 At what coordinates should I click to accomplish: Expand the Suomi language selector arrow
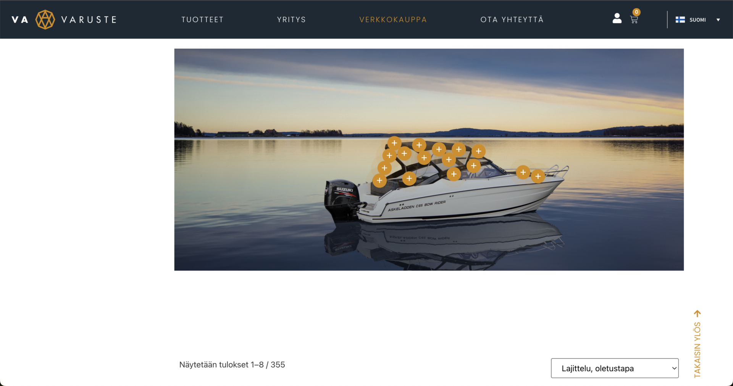(x=718, y=20)
